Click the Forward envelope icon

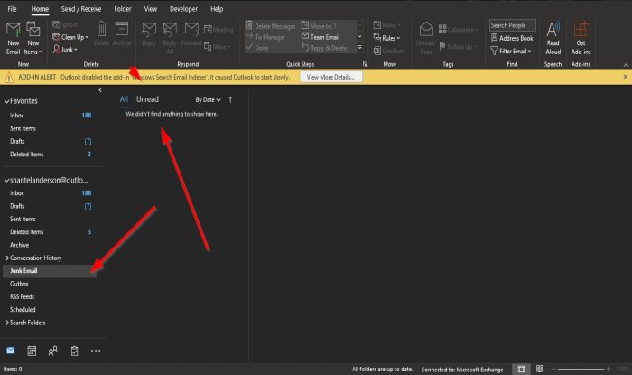(x=191, y=30)
